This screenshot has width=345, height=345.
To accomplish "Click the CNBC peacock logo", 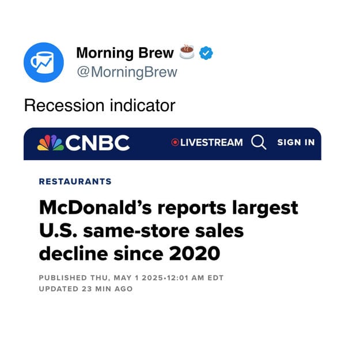I will pyautogui.click(x=51, y=143).
